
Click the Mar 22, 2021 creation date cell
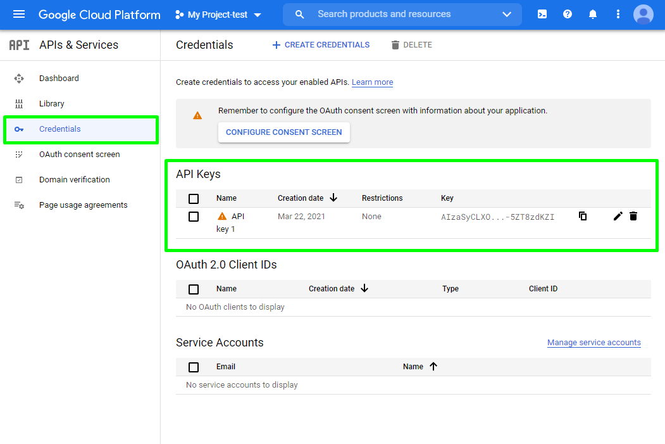(x=301, y=217)
